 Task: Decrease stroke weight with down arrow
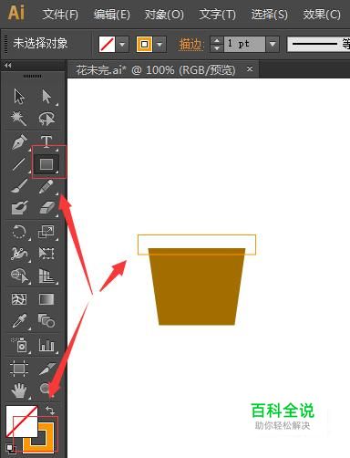217,48
